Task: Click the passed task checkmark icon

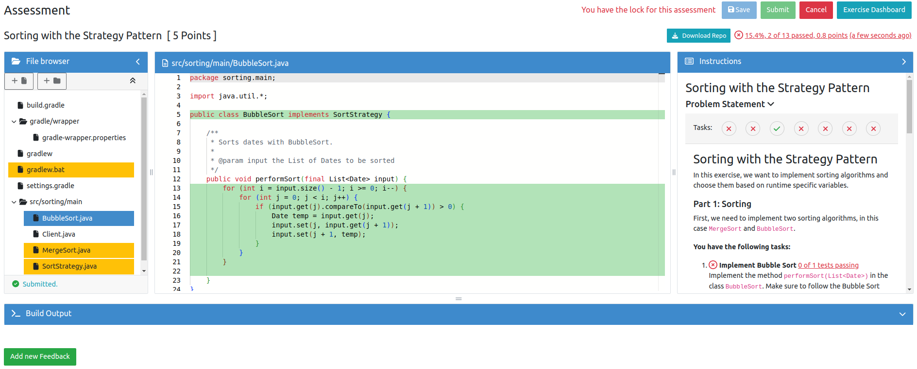Action: (777, 128)
